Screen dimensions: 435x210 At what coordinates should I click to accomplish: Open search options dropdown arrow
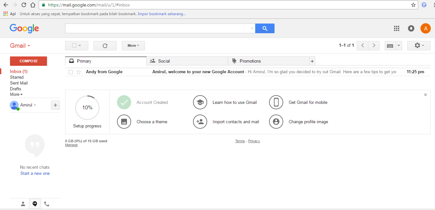(252, 28)
